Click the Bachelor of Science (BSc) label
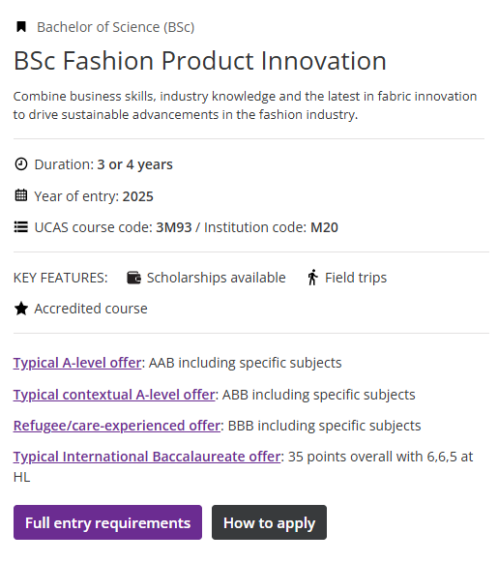 [x=116, y=27]
